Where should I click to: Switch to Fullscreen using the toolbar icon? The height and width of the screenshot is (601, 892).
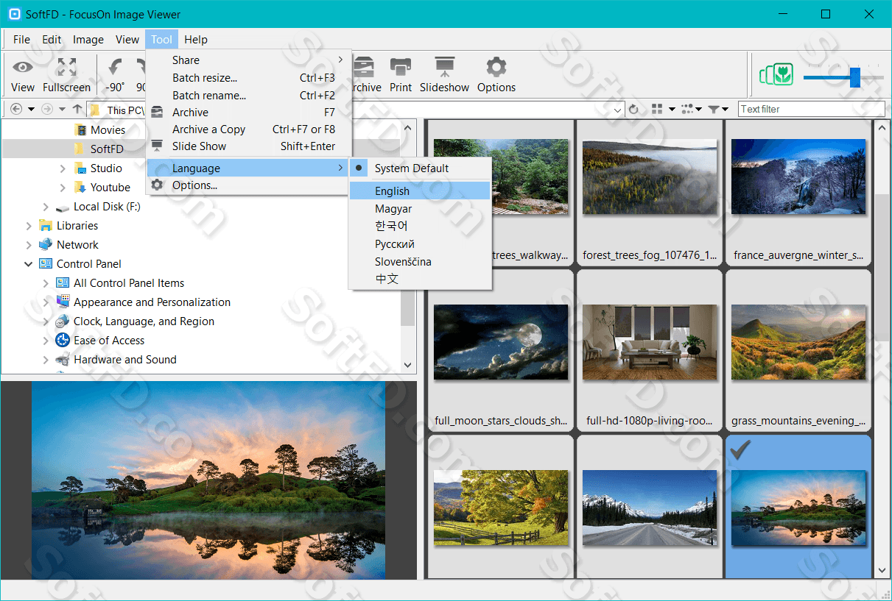[66, 68]
